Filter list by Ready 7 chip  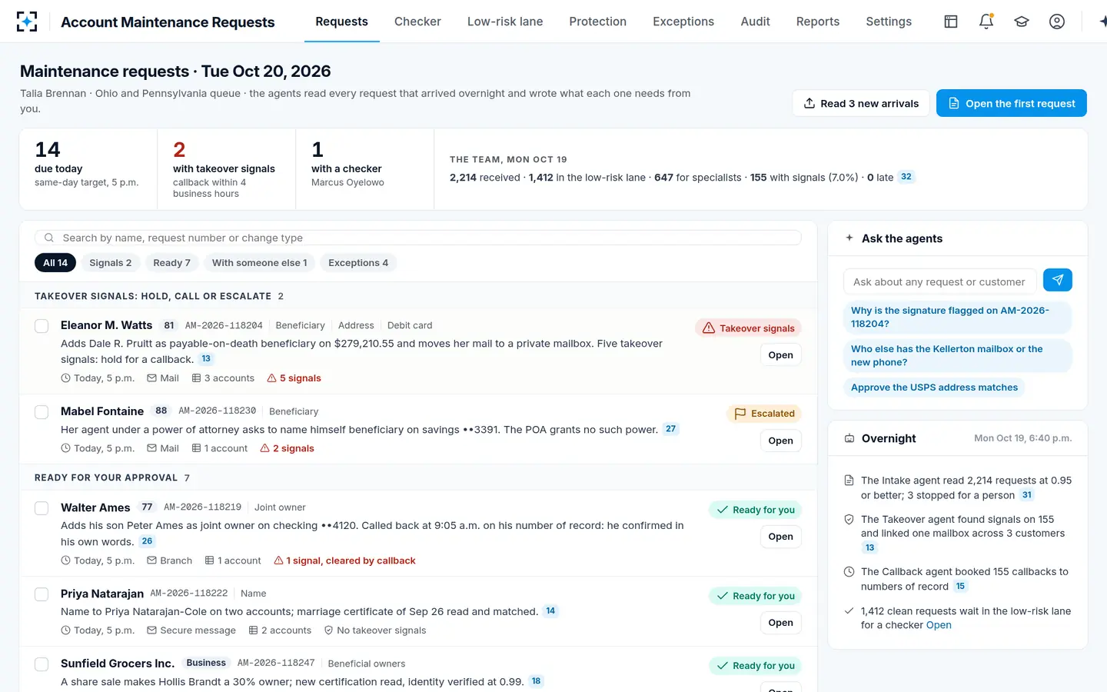(x=171, y=263)
